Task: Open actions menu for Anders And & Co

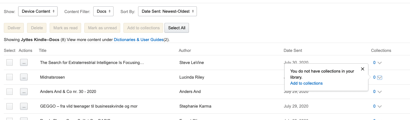Action: tap(24, 92)
